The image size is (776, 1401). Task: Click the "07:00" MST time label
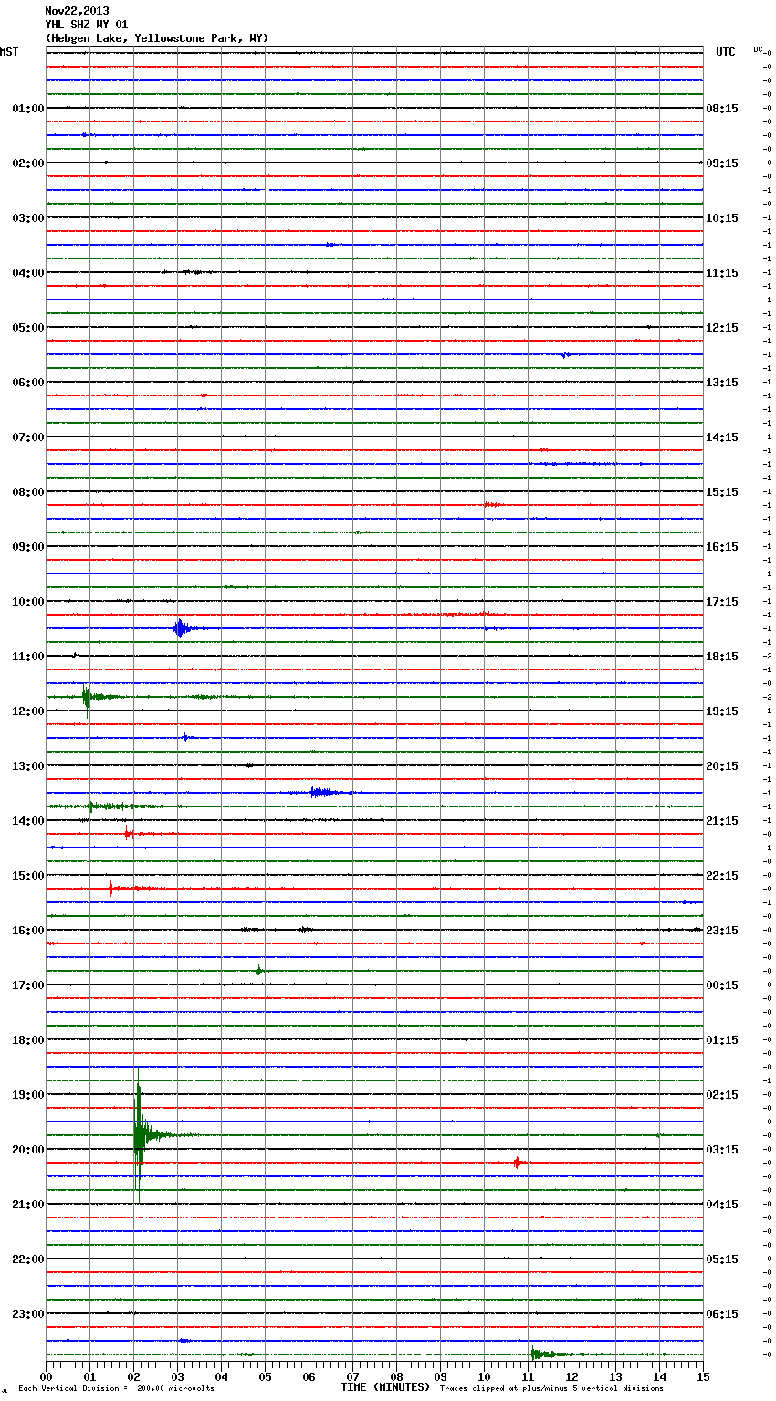(27, 437)
